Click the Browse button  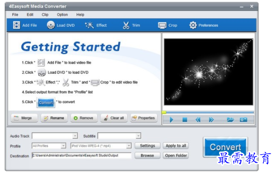pos(148,156)
